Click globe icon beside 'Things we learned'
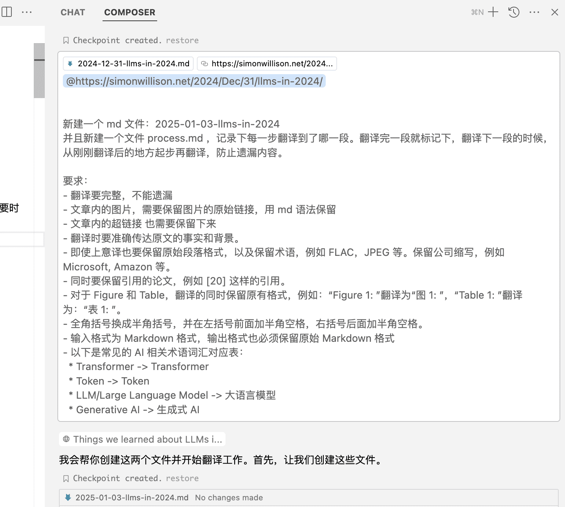The image size is (565, 507). tap(66, 439)
